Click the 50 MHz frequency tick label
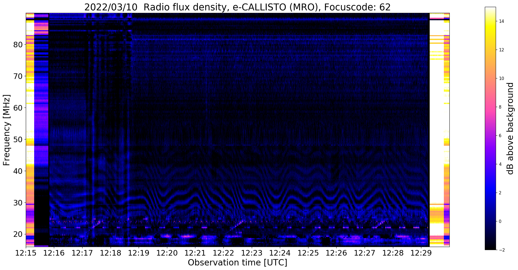Viewport: 518px width, 270px height. pos(18,139)
